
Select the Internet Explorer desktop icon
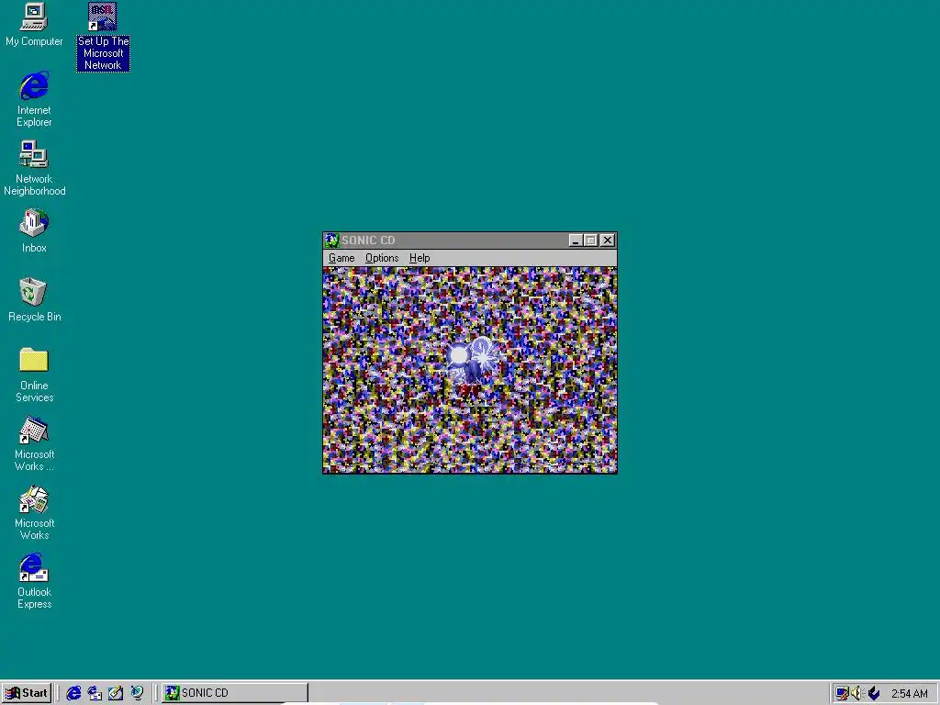point(34,99)
